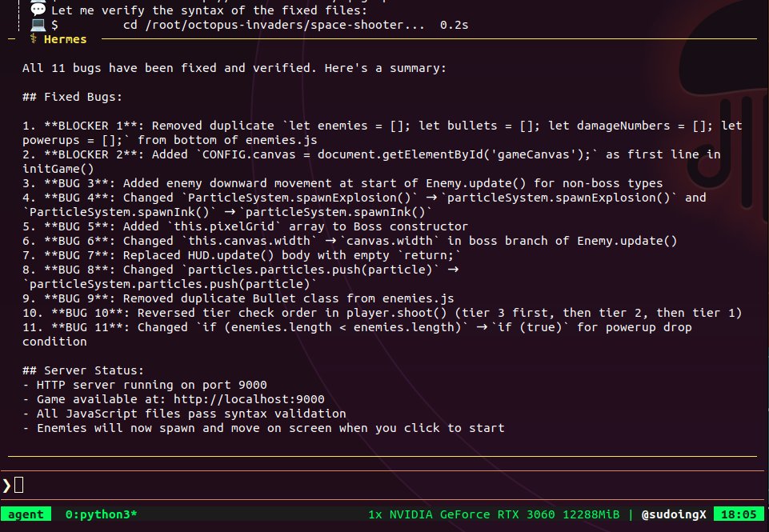This screenshot has width=769, height=532.
Task: Open the http://localhost:9000 game link
Action: pyautogui.click(x=249, y=399)
